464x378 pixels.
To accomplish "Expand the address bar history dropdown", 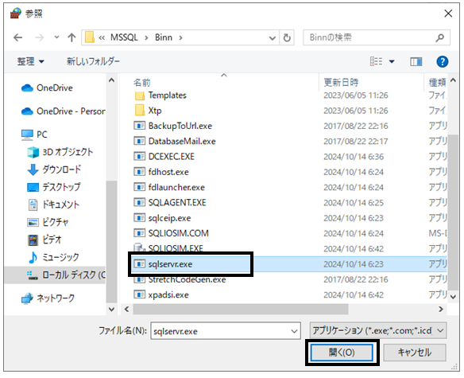I will [273, 38].
